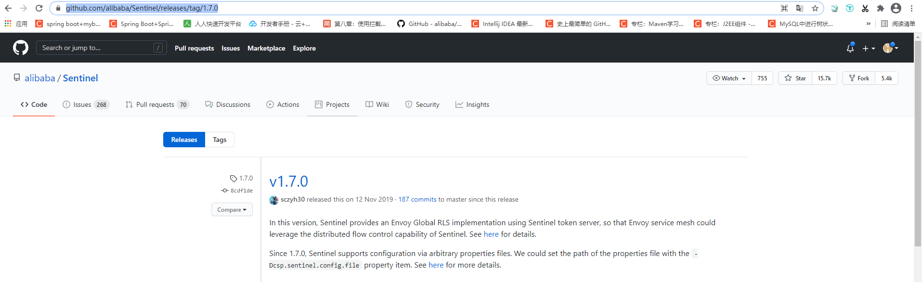922x282 pixels.
Task: Switch to the Code tab
Action: tap(34, 104)
